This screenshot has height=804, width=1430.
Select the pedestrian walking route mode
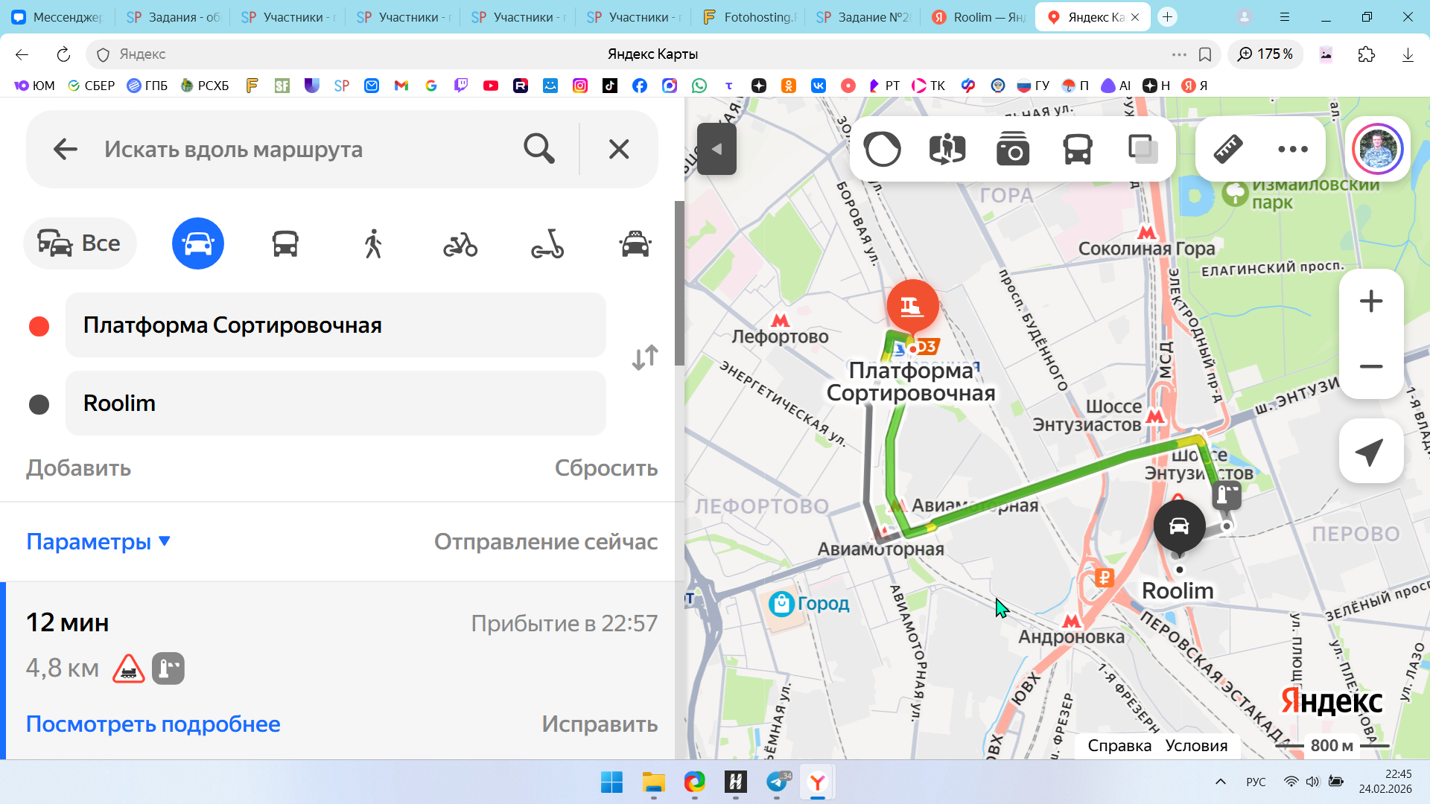[x=373, y=243]
